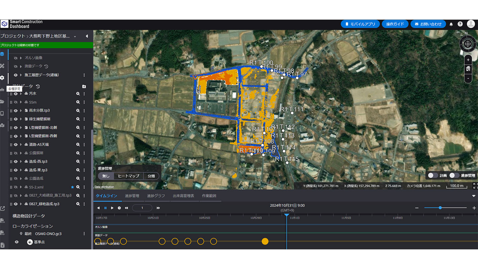Image resolution: width=478 pixels, height=269 pixels.
Task: Click the add folder icon in the design data header
Action: click(84, 86)
